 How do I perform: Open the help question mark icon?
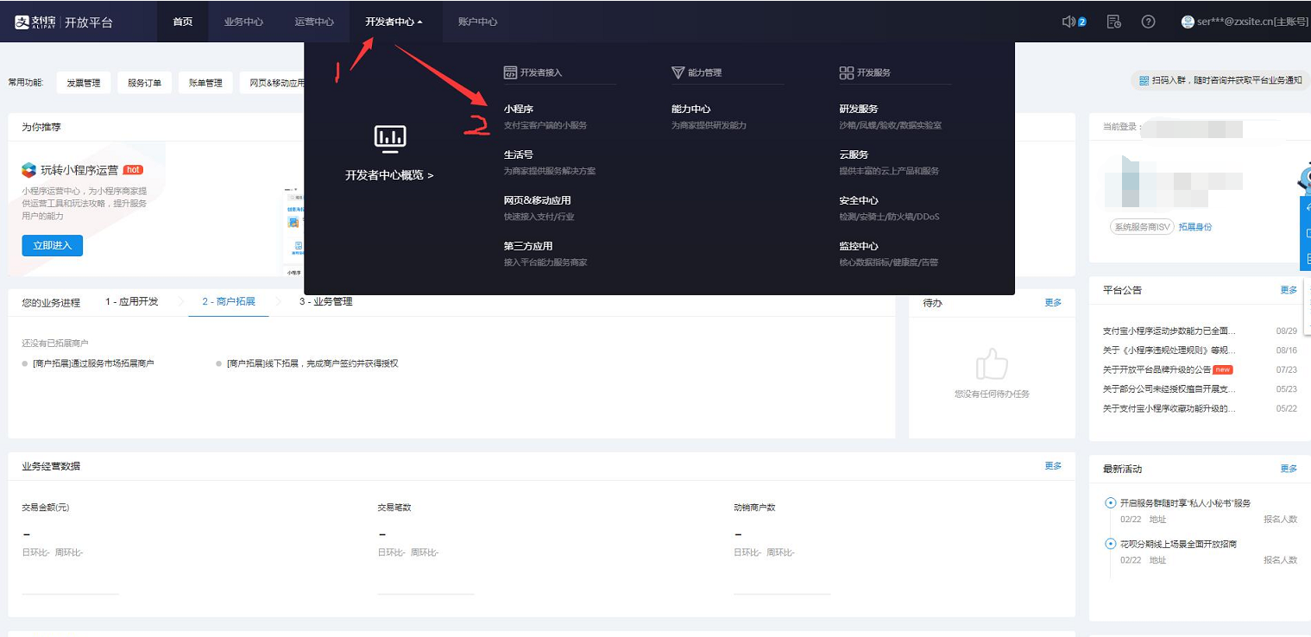point(1148,22)
